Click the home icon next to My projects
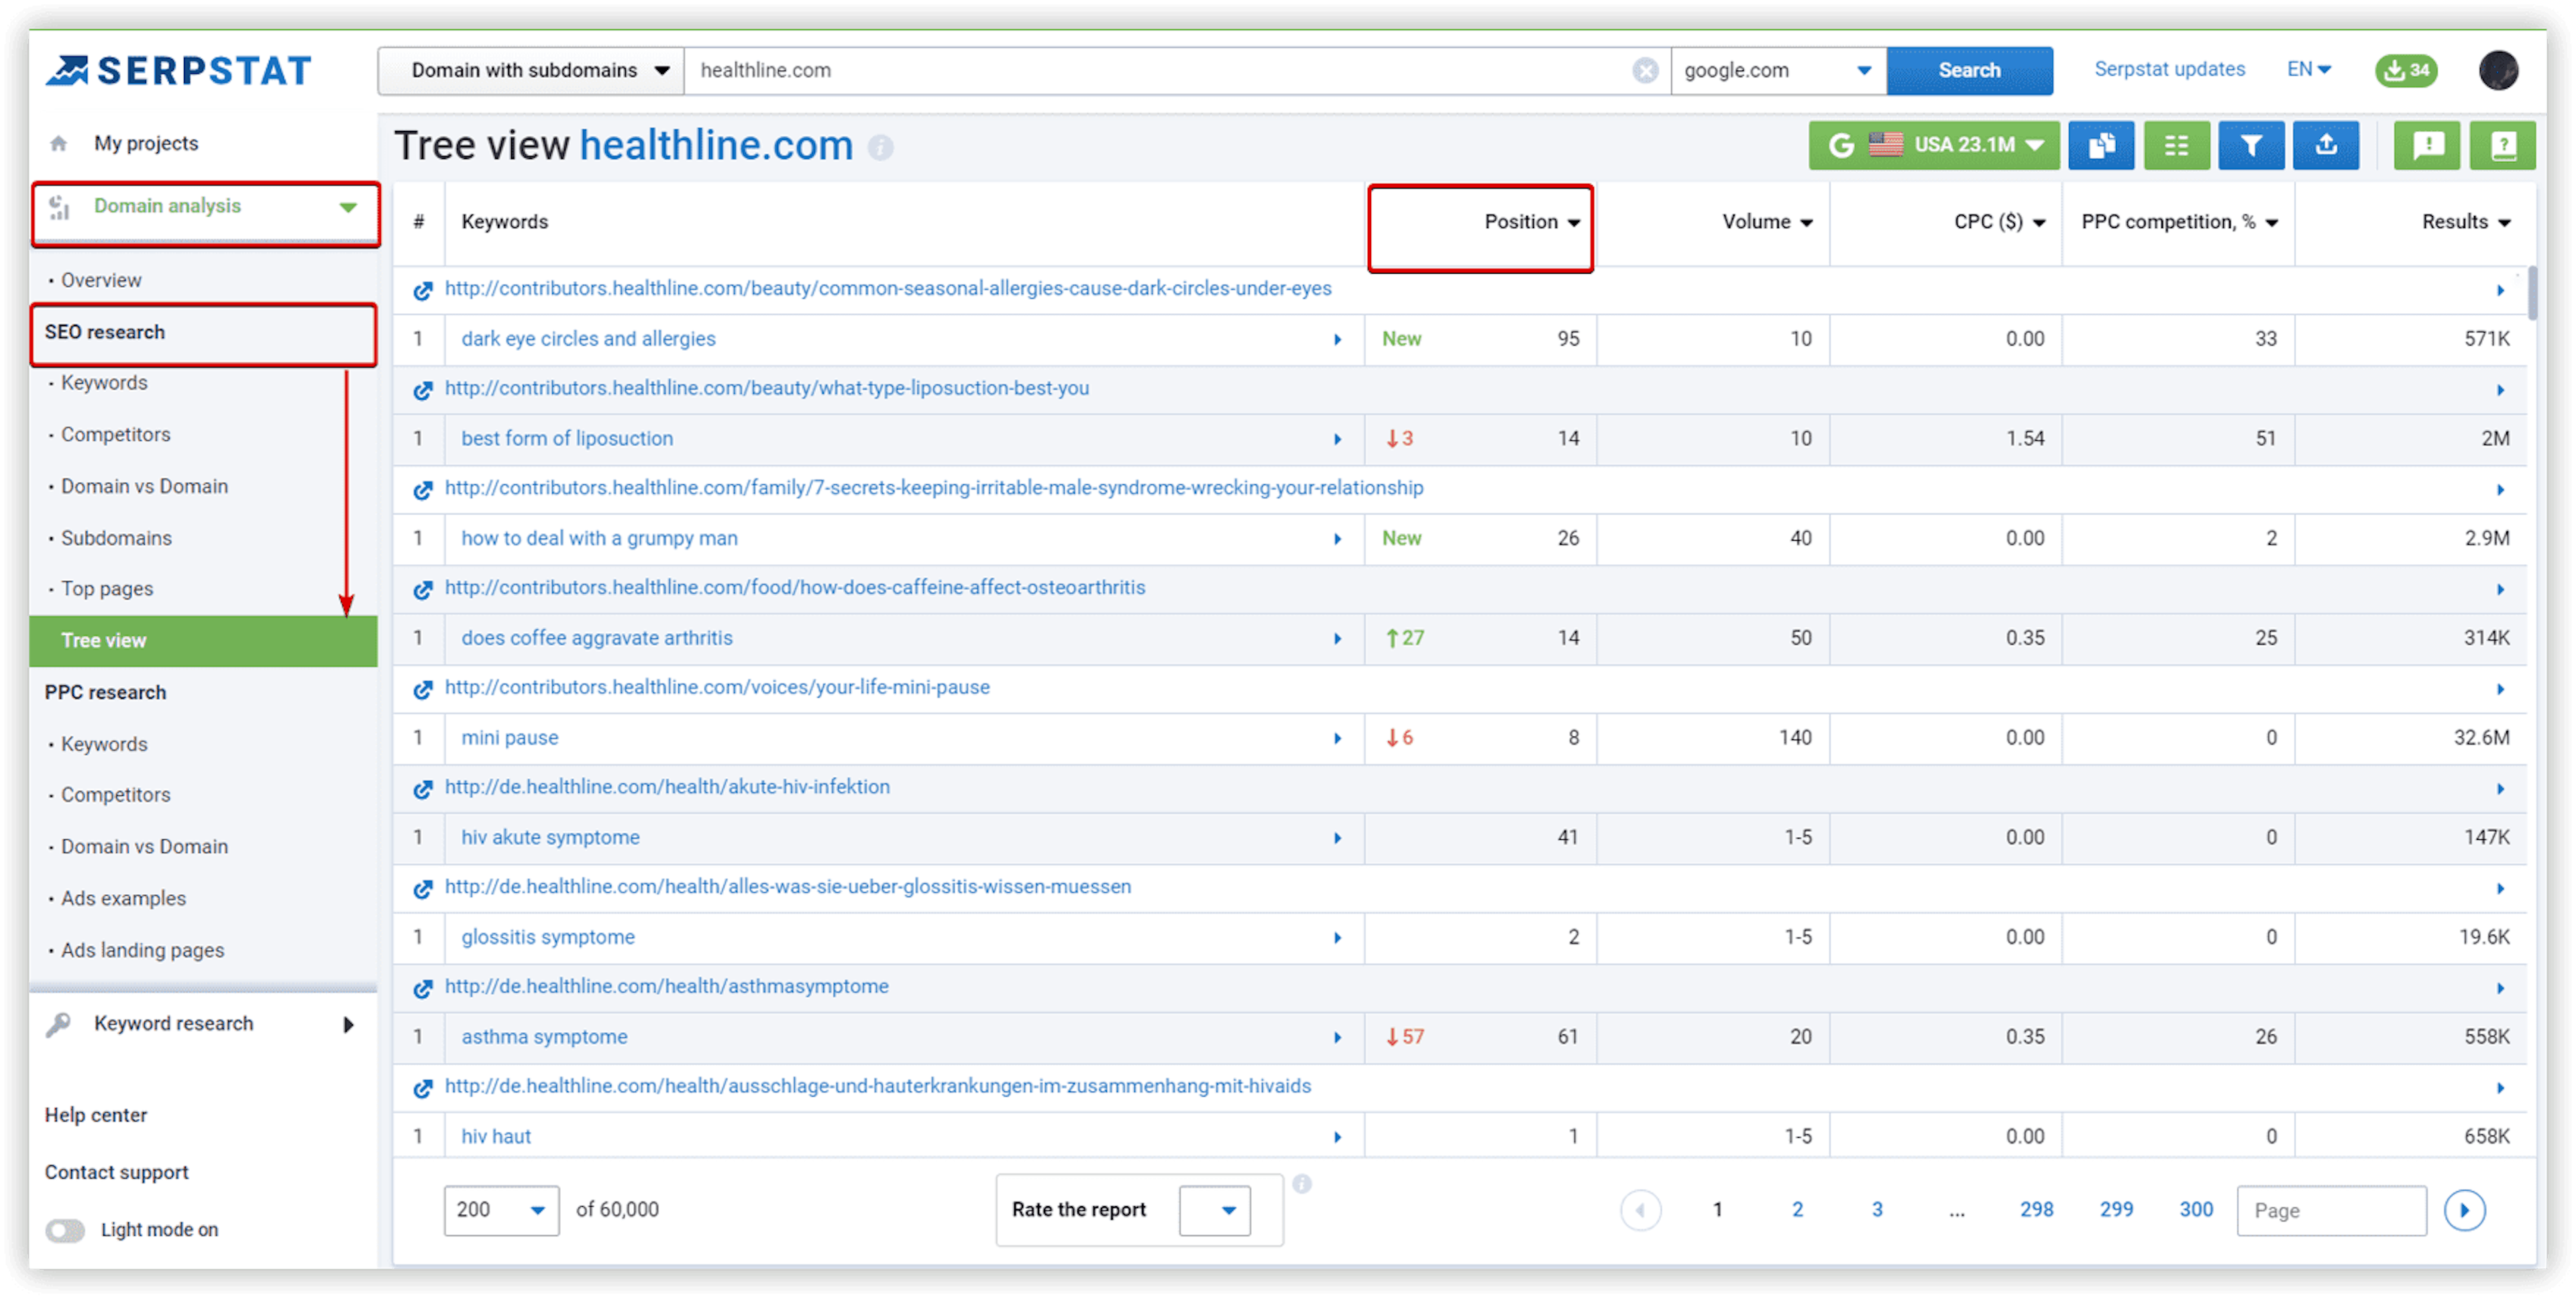The image size is (2576, 1298). [59, 144]
